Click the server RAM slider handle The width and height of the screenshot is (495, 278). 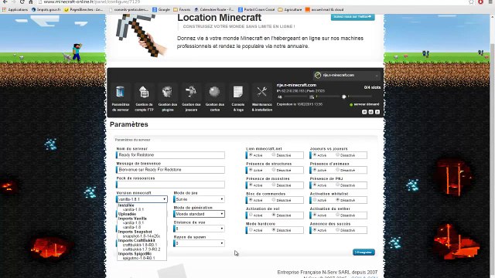(344, 97)
